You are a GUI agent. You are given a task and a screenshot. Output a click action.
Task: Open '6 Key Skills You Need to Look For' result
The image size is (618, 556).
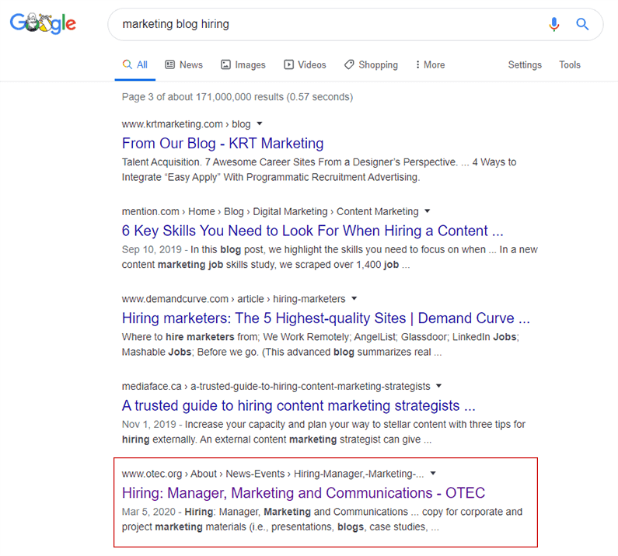tap(312, 231)
